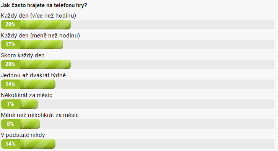This screenshot has height=151, width=278.
Task: Click the 14% bar under 'Jednou až dvakrát týdně'
Action: click(28, 84)
